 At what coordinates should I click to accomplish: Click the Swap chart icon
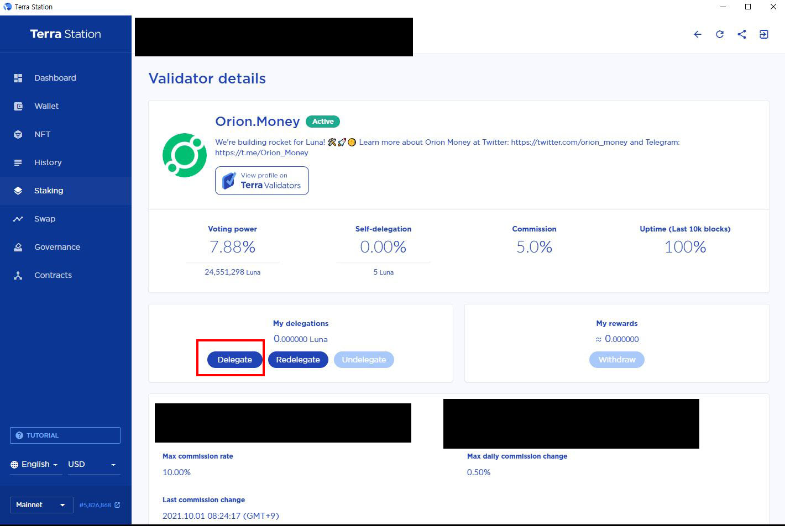point(18,219)
